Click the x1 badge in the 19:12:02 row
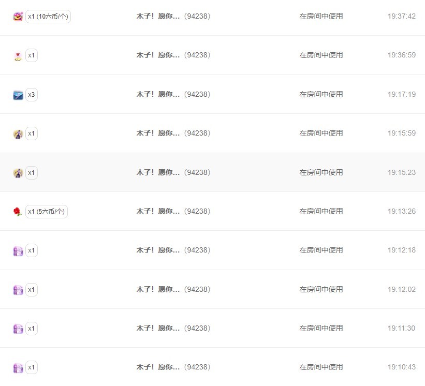 [x=32, y=290]
